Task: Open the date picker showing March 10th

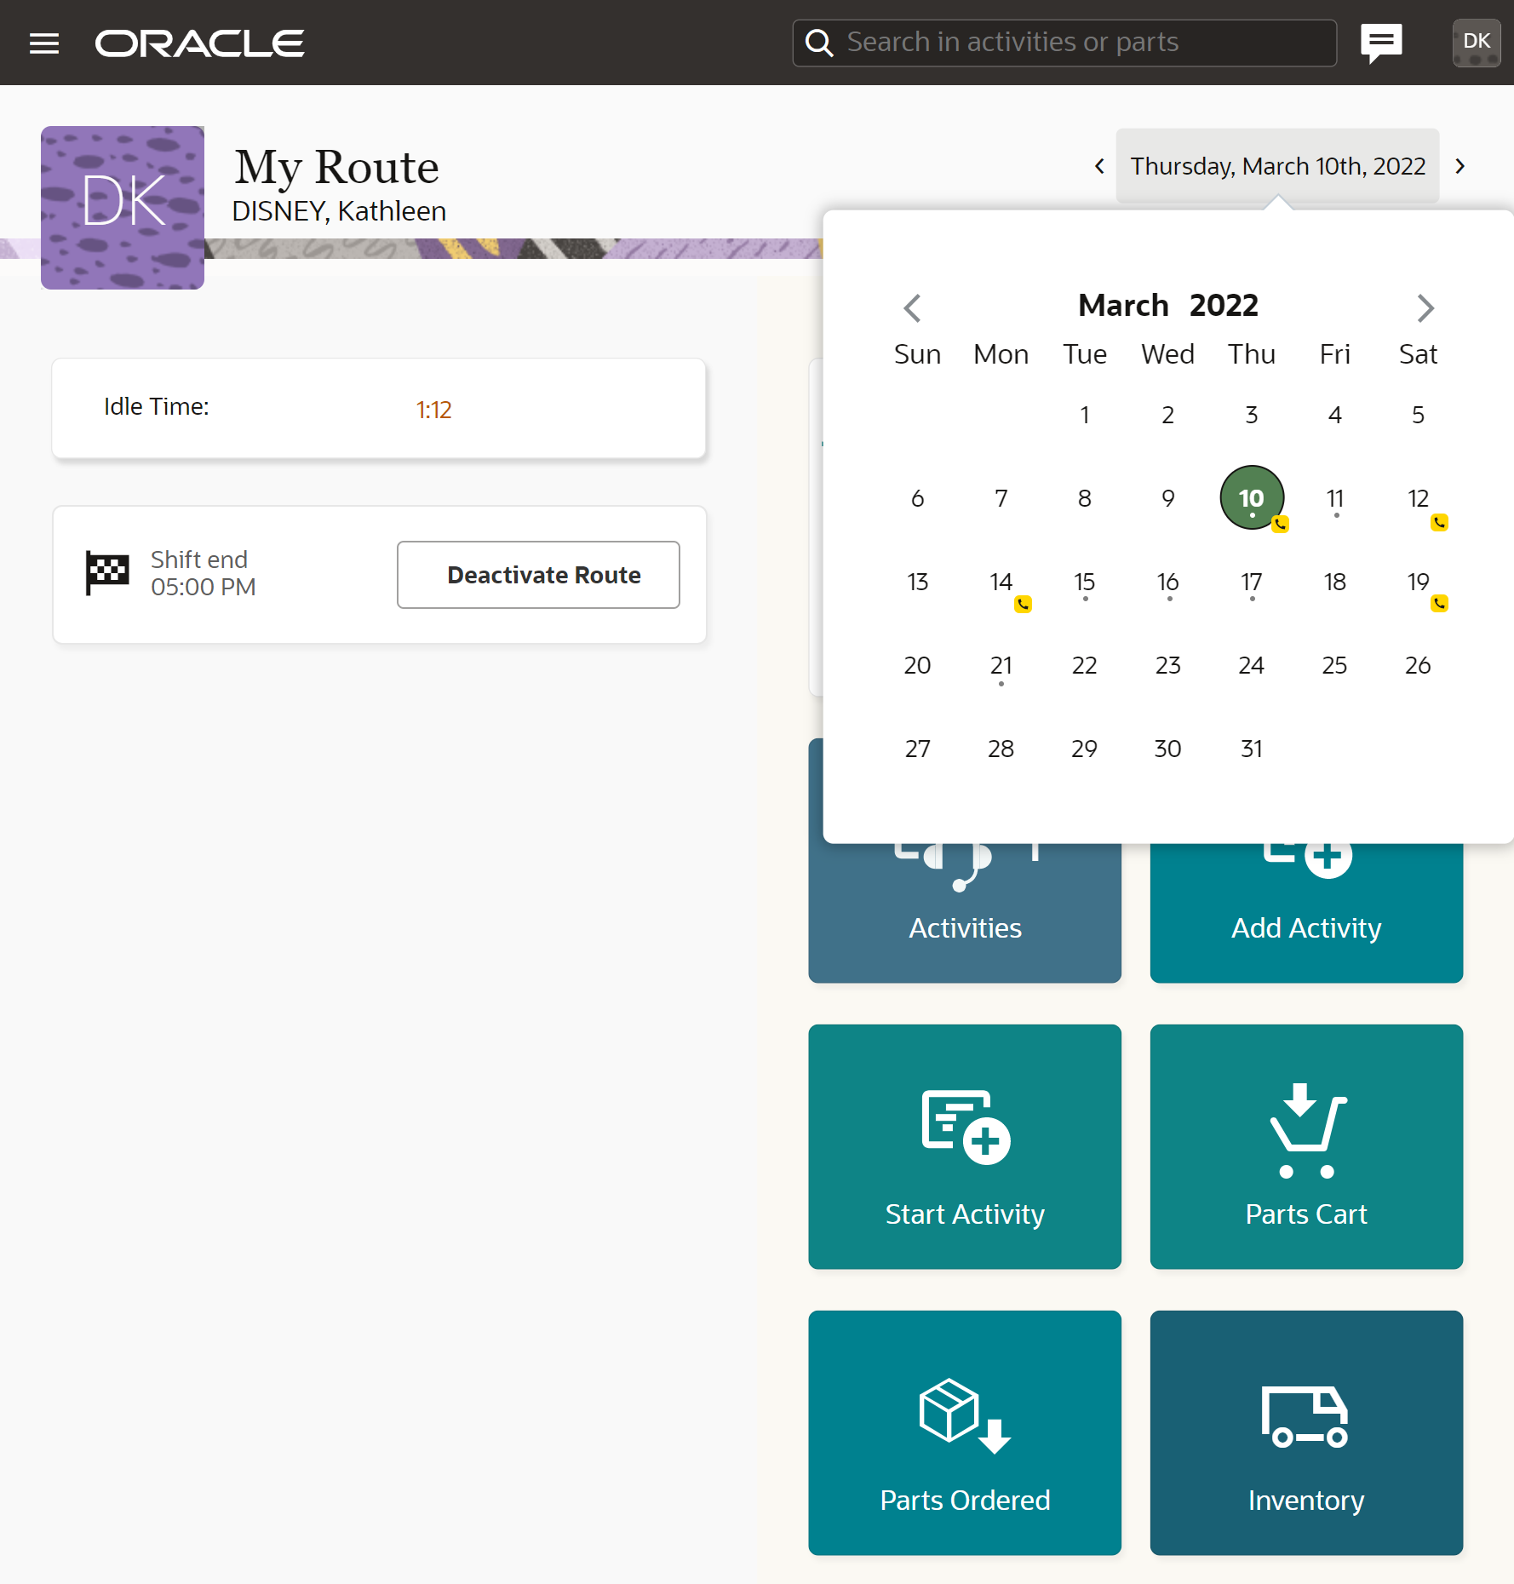Action: (1276, 165)
